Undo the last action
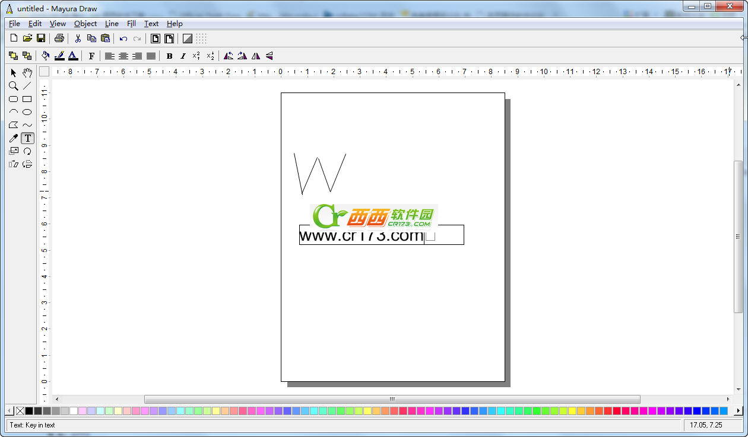 pos(123,39)
